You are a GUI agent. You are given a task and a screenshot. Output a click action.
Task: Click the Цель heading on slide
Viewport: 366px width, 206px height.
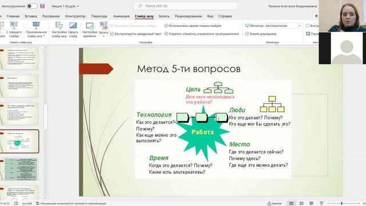pos(193,89)
